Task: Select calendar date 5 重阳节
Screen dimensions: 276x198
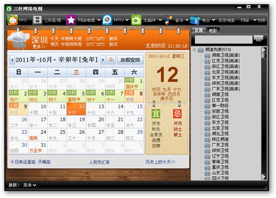Action: click(76, 96)
